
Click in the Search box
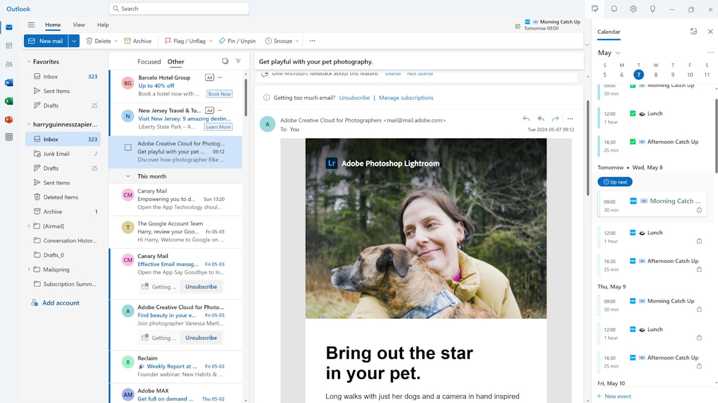[179, 9]
